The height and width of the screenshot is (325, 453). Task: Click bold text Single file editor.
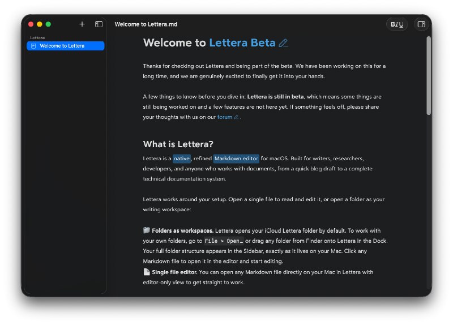pos(174,272)
